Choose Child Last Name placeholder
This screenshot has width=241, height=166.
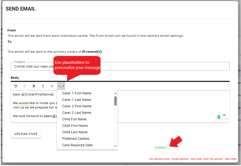click(75, 132)
